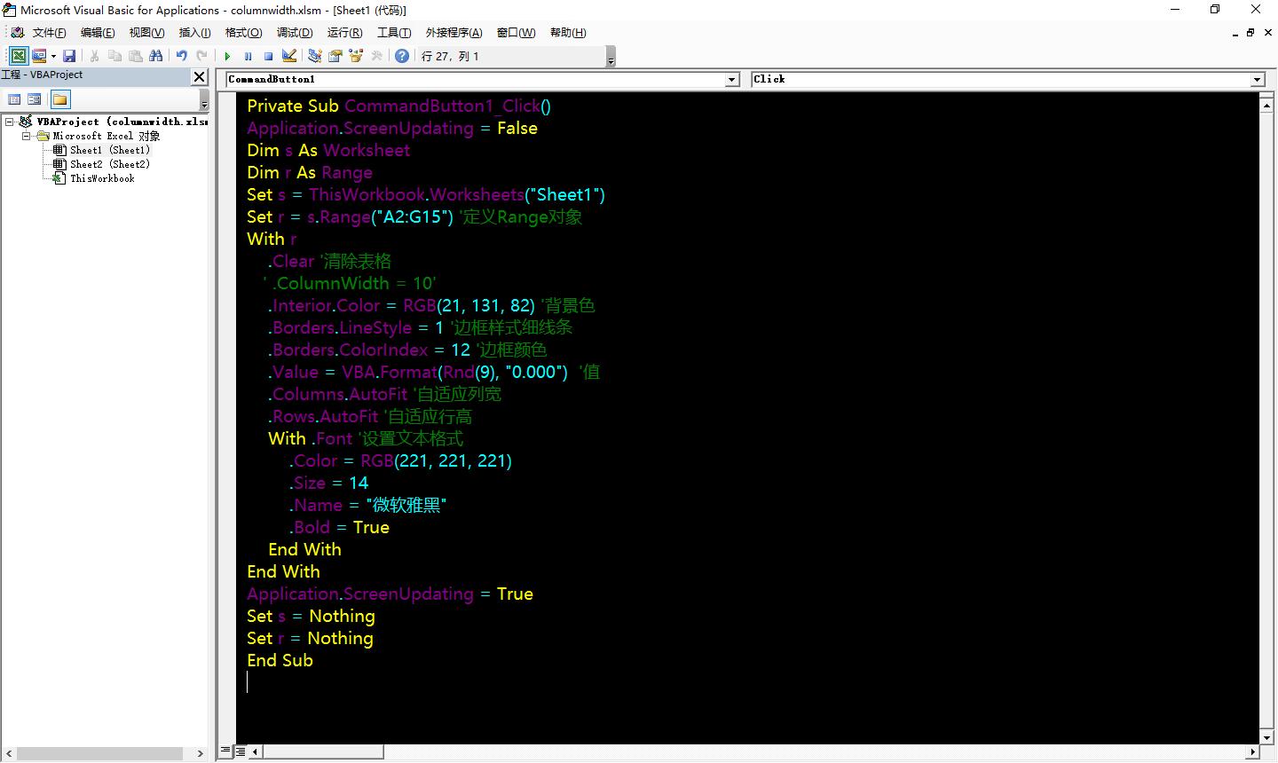
Task: Select Sheet2 (Sheet2) in project tree
Action: 109,164
